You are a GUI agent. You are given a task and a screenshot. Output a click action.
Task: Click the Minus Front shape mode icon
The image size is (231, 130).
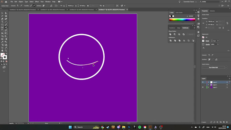pyautogui.click(x=175, y=34)
